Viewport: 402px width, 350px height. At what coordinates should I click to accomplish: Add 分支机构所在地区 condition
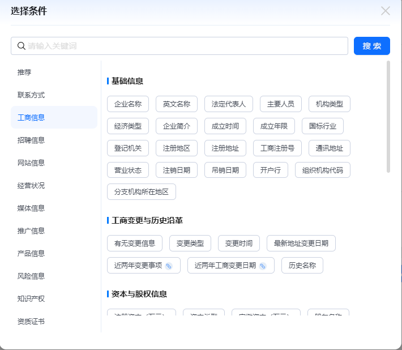(142, 192)
